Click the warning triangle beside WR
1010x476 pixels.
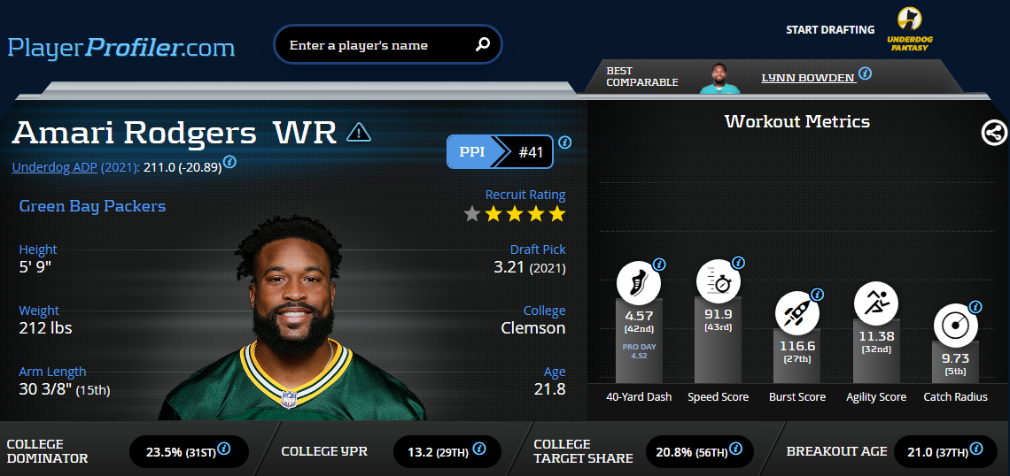pyautogui.click(x=359, y=133)
